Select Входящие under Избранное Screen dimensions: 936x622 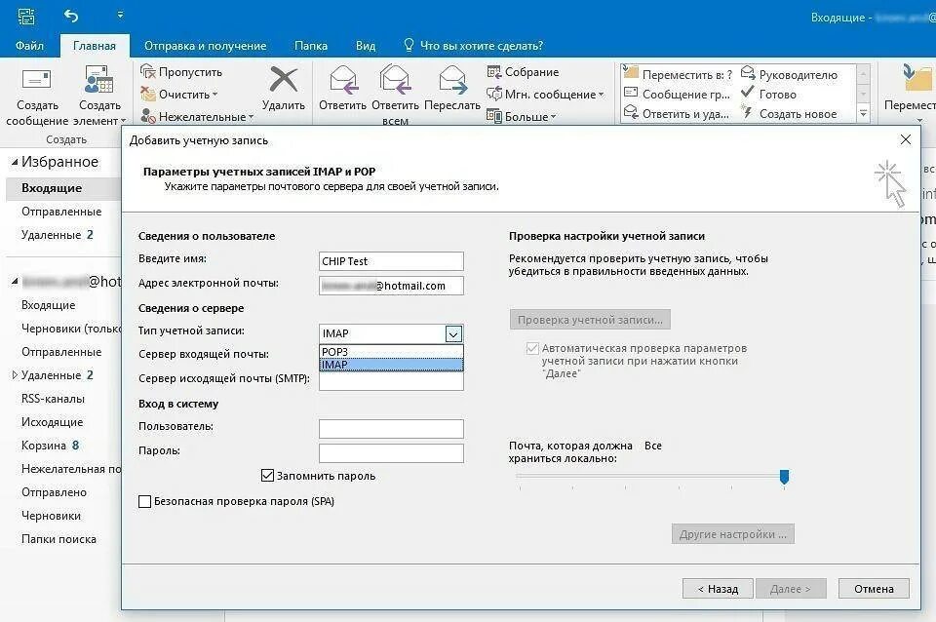(63, 188)
